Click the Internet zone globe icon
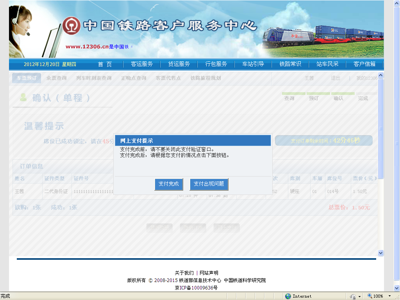Screen dimensions: 400x300 coord(288,296)
